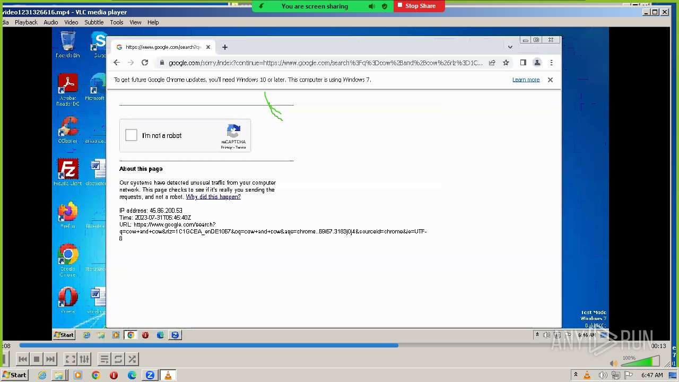Open the Chrome side panel
Image resolution: width=679 pixels, height=382 pixels.
[x=523, y=63]
